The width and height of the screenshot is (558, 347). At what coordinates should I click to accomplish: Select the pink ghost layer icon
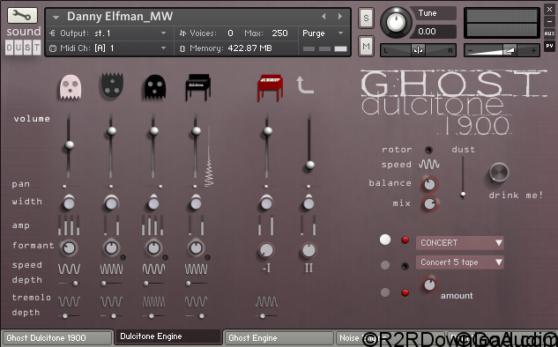pyautogui.click(x=71, y=86)
